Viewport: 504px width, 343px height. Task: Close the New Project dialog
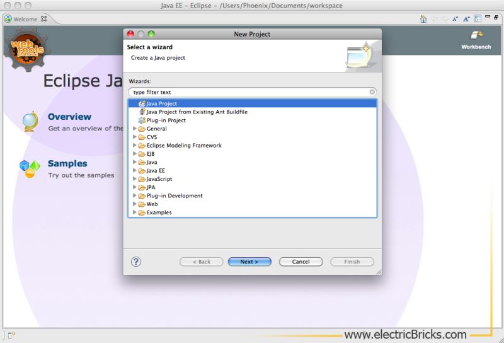(x=130, y=34)
